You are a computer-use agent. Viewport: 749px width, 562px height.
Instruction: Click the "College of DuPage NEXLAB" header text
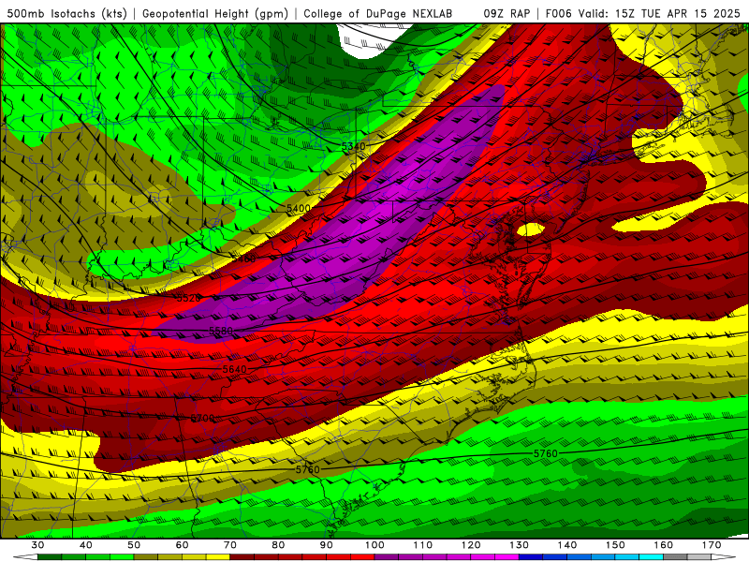(x=378, y=13)
